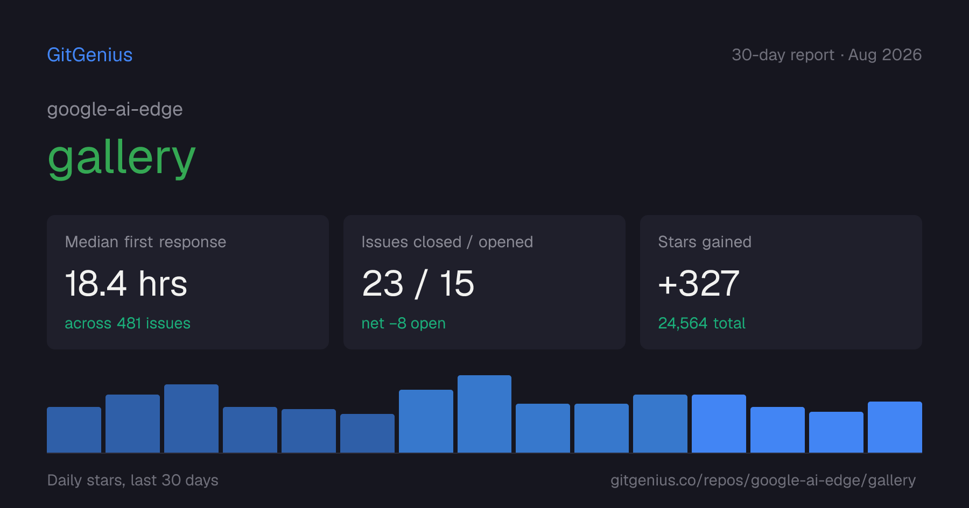Click the "across 481 issues" note

click(128, 323)
